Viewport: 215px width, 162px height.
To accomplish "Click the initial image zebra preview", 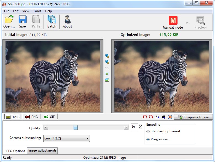I will click(x=53, y=76).
